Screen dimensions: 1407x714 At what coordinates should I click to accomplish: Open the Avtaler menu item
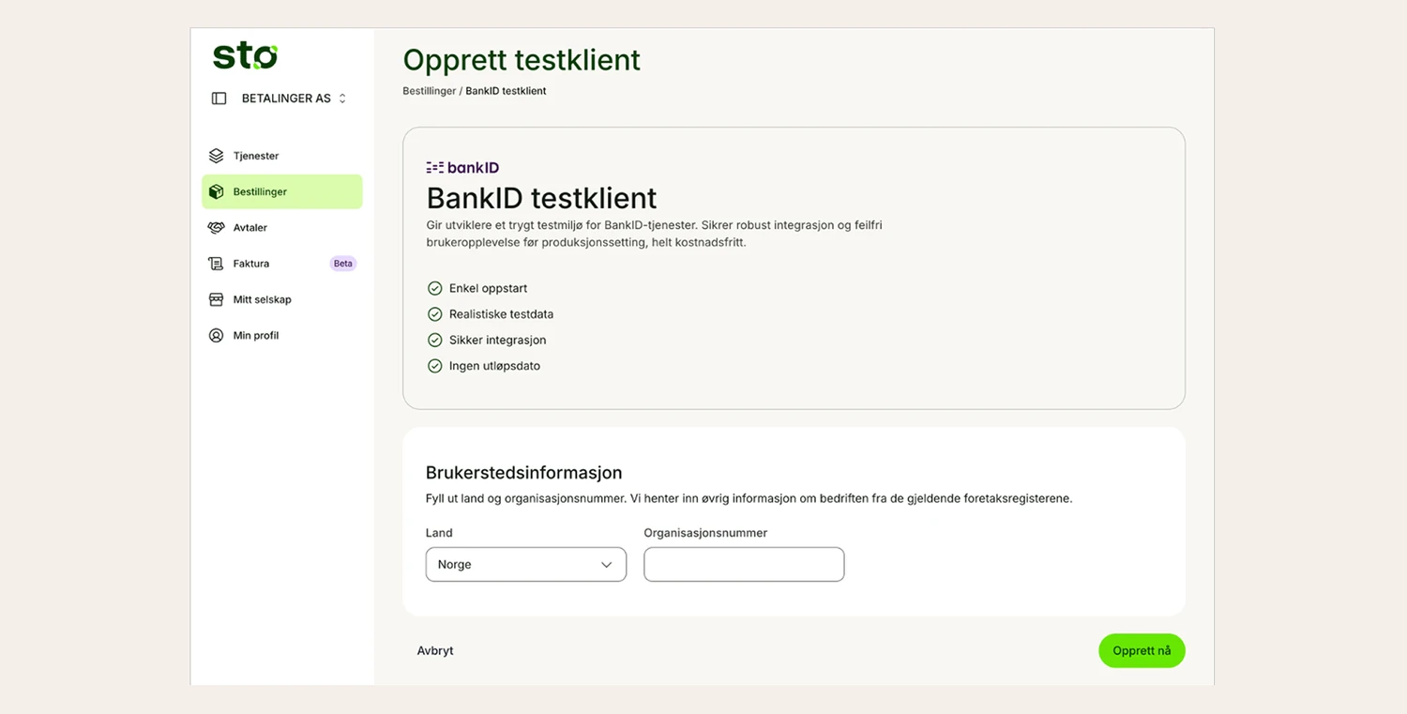pyautogui.click(x=250, y=228)
